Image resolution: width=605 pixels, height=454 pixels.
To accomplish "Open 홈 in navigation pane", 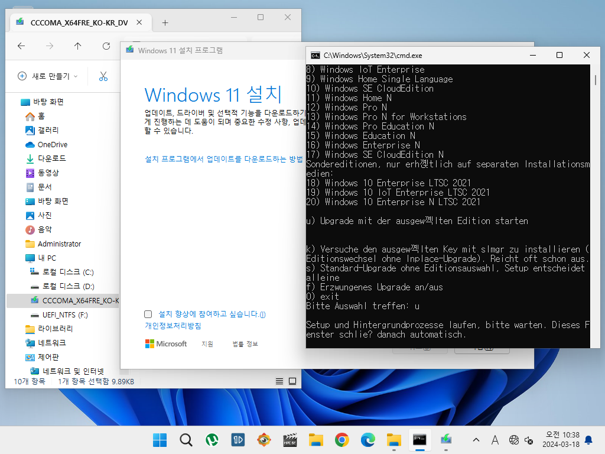I will (x=35, y=116).
